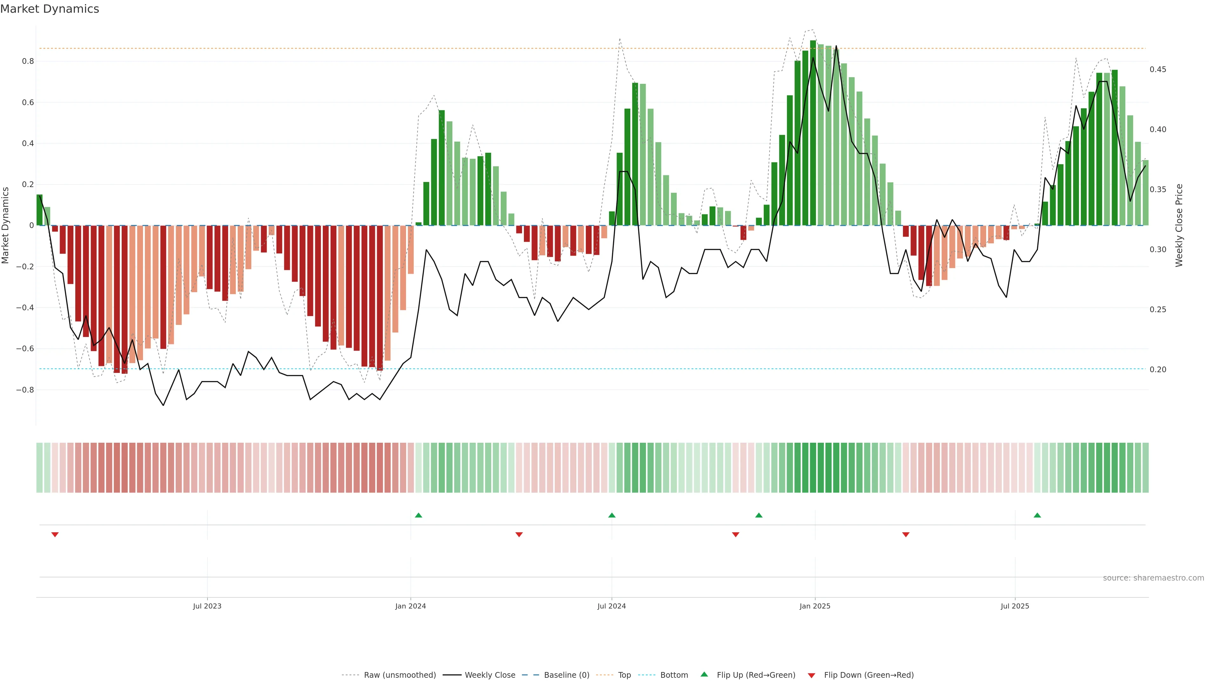Click the Jul 2023 axis label
Viewport: 1220px width, 686px height.
[207, 606]
